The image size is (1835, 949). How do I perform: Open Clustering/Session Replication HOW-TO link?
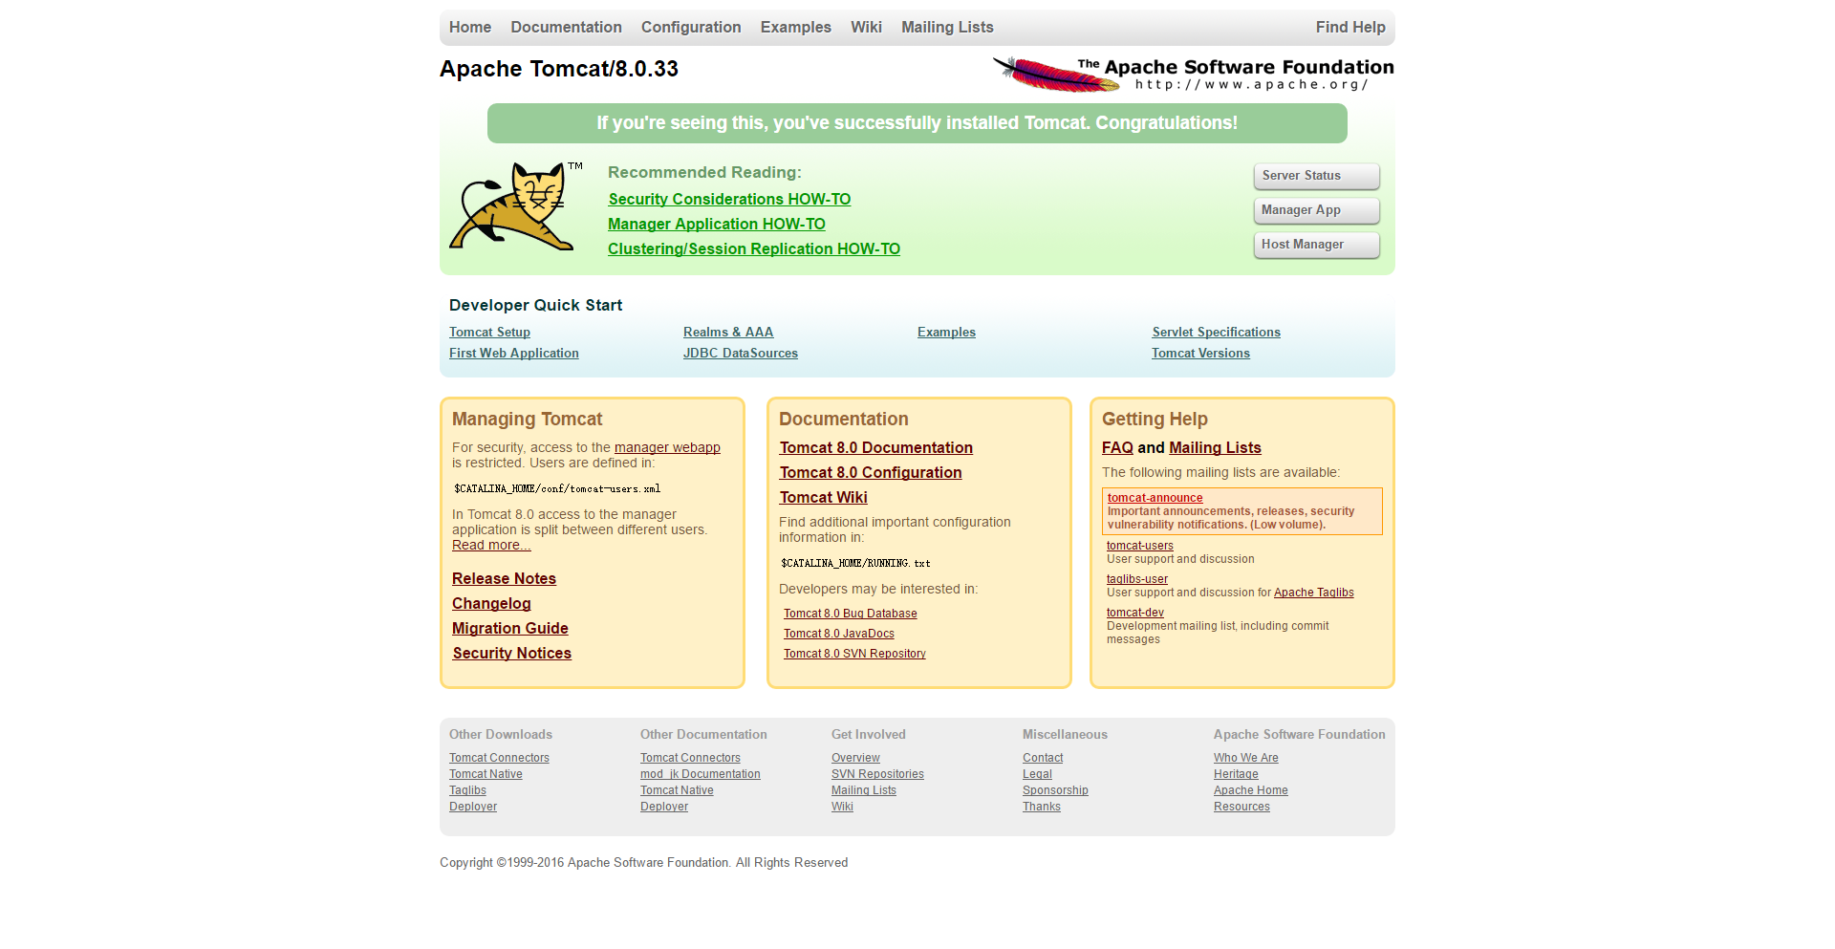click(754, 248)
